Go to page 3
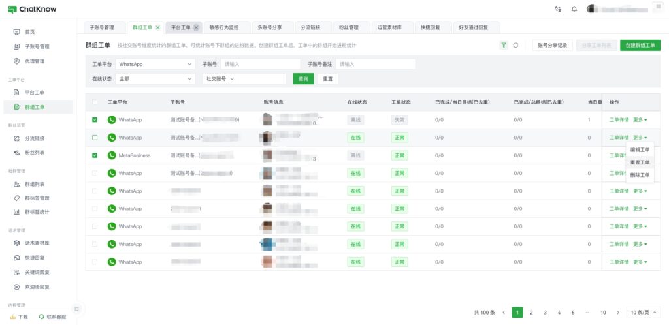The width and height of the screenshot is (669, 325). [546, 313]
